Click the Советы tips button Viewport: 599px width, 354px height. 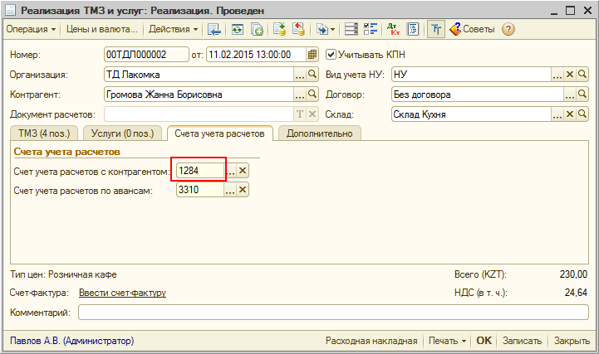pos(472,29)
